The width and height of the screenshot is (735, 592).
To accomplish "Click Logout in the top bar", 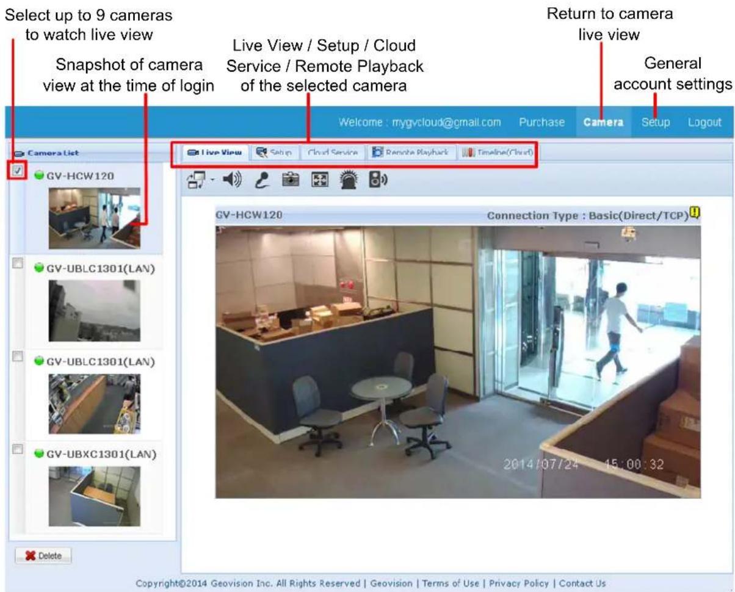I will pos(704,123).
